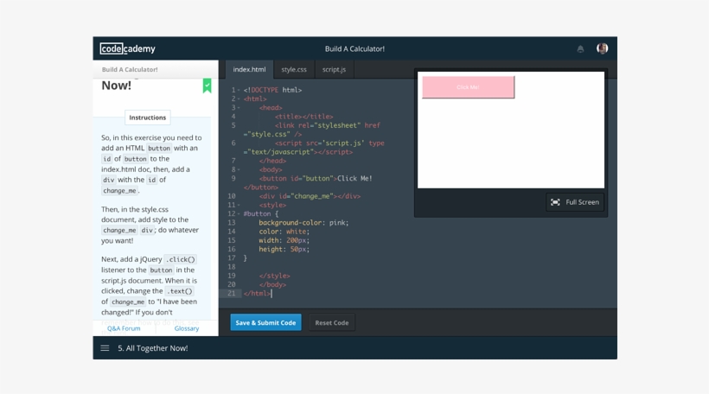Click the Build A Calculator! header title
The height and width of the screenshot is (394, 709).
[x=355, y=48]
